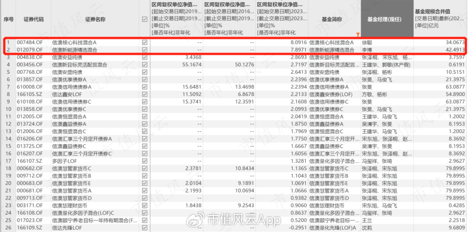Toggle checkbox for 610008.OF row
This screenshot has width=468, height=232.
145,87
